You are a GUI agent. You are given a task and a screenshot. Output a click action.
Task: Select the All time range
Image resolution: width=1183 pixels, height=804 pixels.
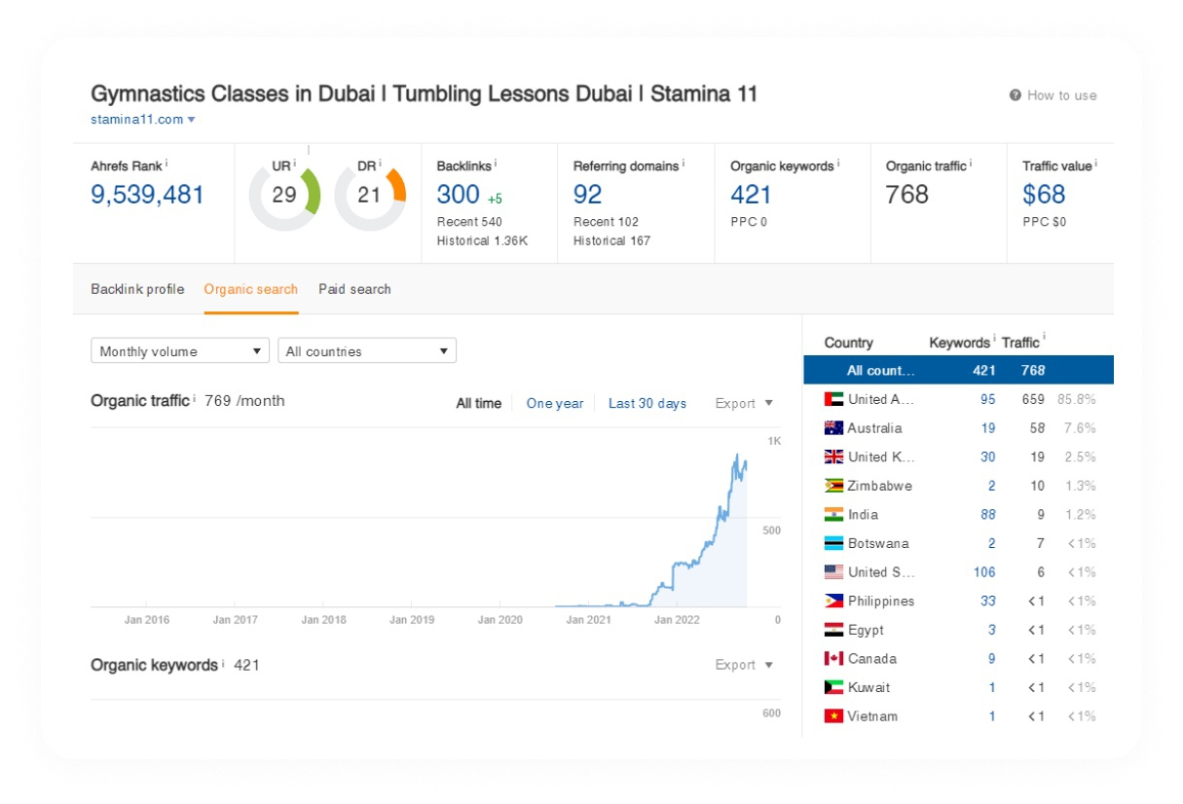pyautogui.click(x=479, y=403)
